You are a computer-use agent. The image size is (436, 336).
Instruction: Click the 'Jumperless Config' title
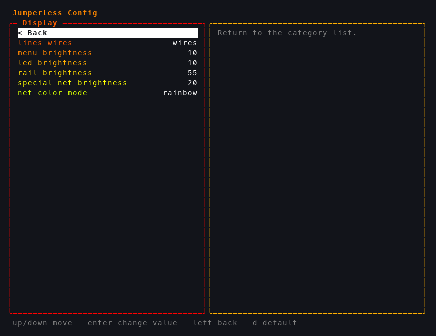[55, 13]
